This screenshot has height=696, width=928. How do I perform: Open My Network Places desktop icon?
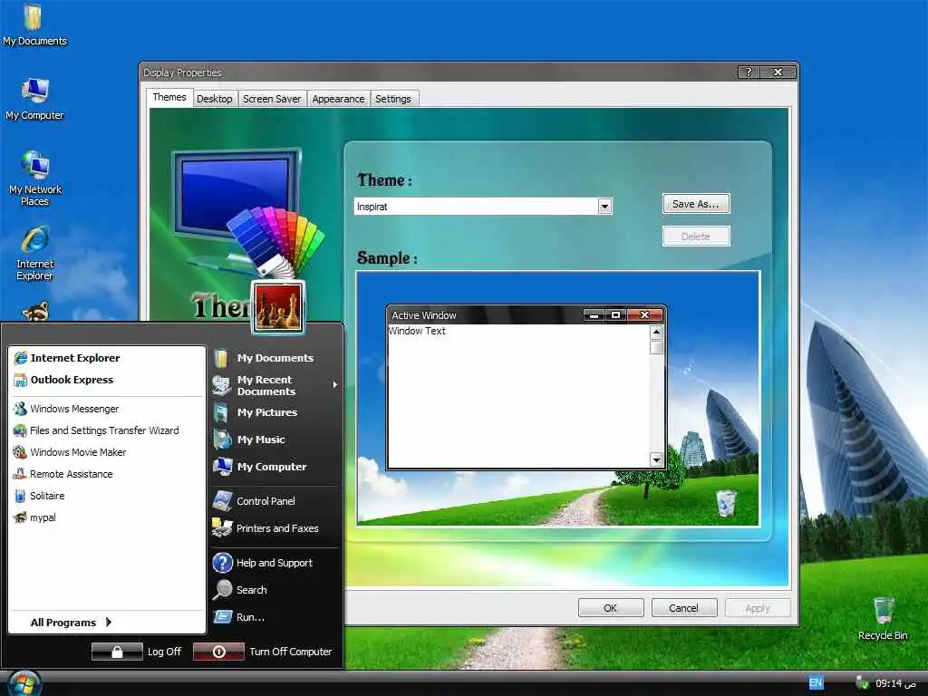point(34,179)
